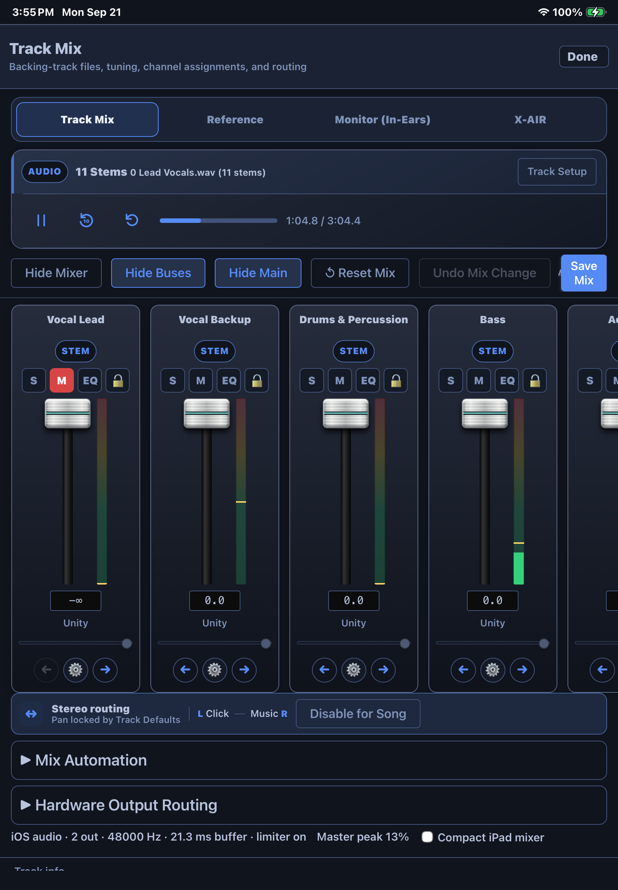This screenshot has height=890, width=618.
Task: Click Reset Mix
Action: pyautogui.click(x=360, y=273)
